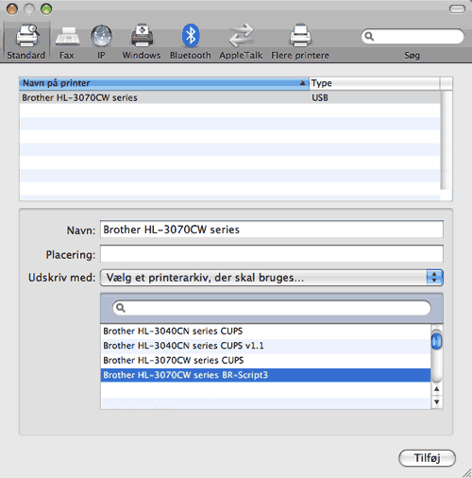Click magnifier icon in driver search
Viewport: 472px width, 478px height.
121,308
